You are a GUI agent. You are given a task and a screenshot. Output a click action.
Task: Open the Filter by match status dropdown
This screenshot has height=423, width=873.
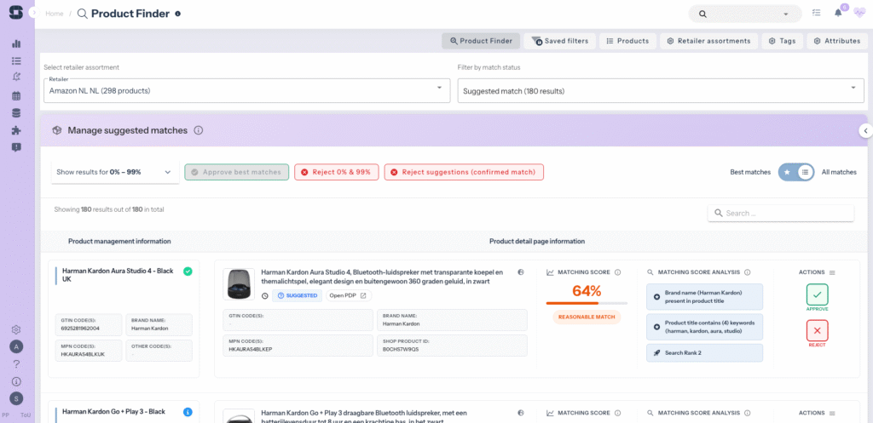click(661, 90)
